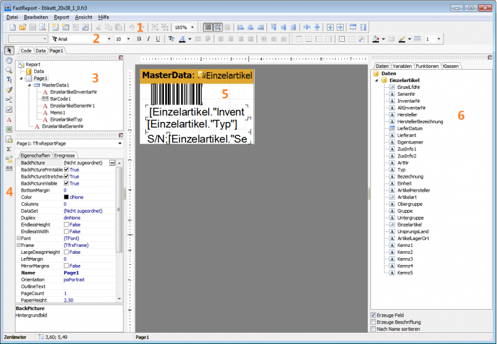Viewport: 497px width, 344px height.
Task: Open page settings icon in toolbar
Action: (x=85, y=27)
